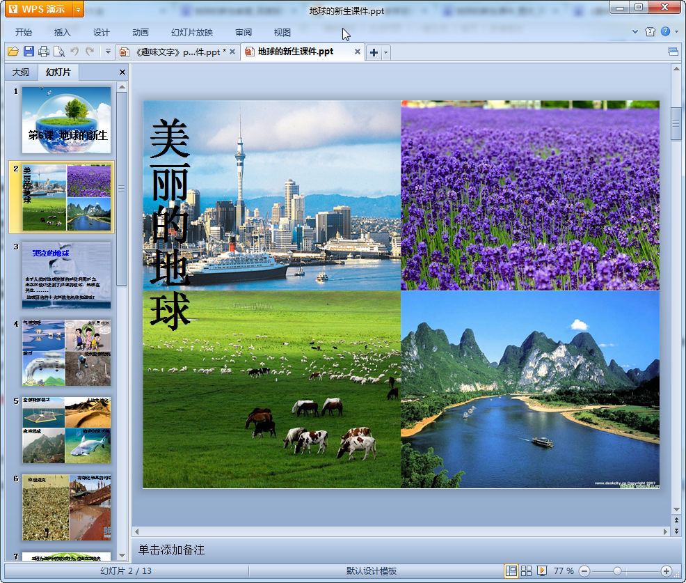Expand the WPS 演示 application menu arrow

coord(78,10)
